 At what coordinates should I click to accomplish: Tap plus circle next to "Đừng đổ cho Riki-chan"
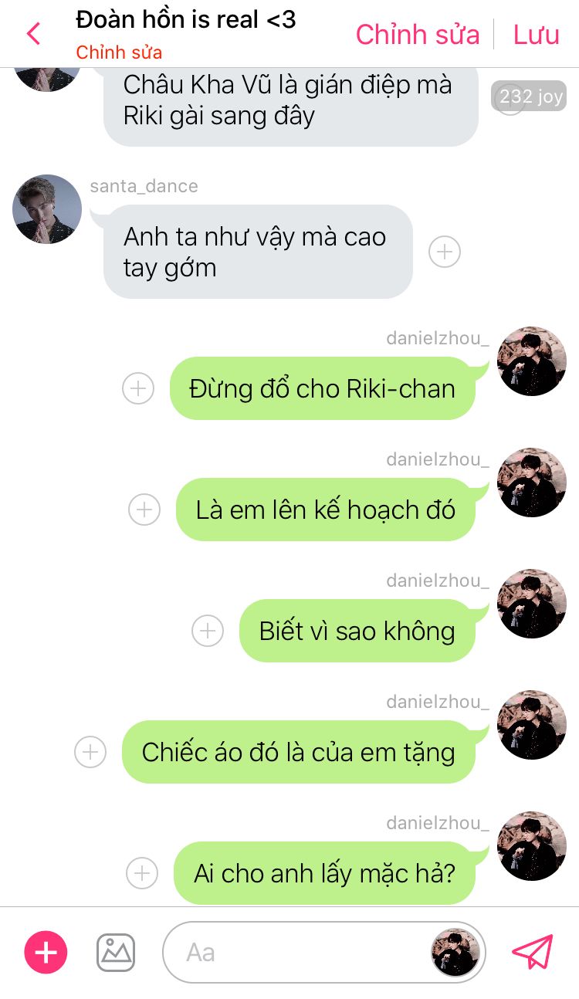click(138, 388)
